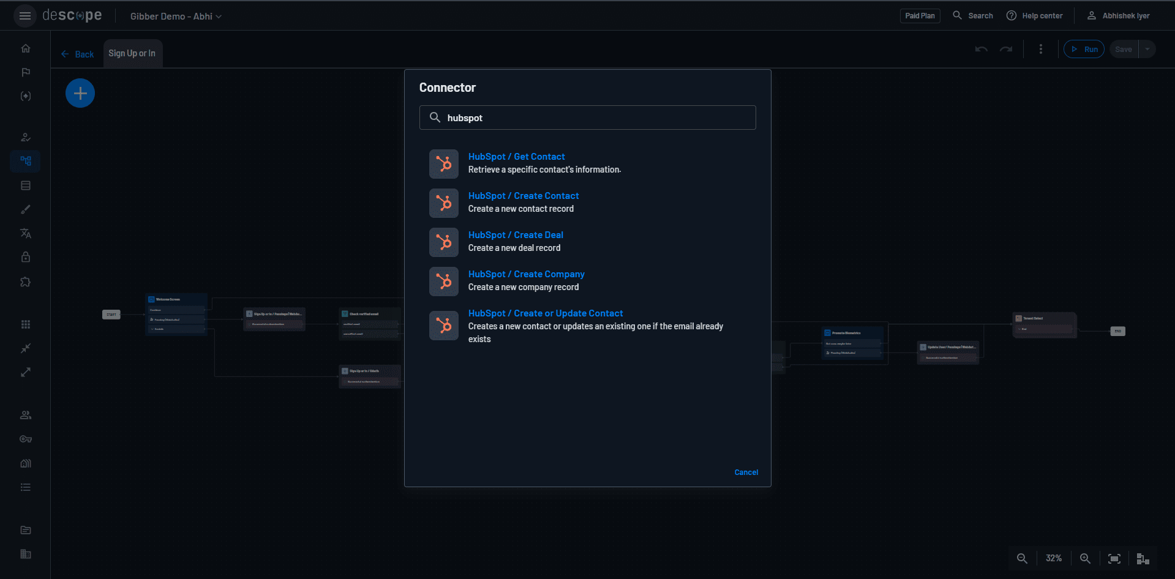Choose HubSpot / Create Deal connector
Viewport: 1175px width, 579px height.
coord(588,242)
